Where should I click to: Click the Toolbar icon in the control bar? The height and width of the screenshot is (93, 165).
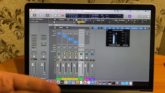(41, 15)
